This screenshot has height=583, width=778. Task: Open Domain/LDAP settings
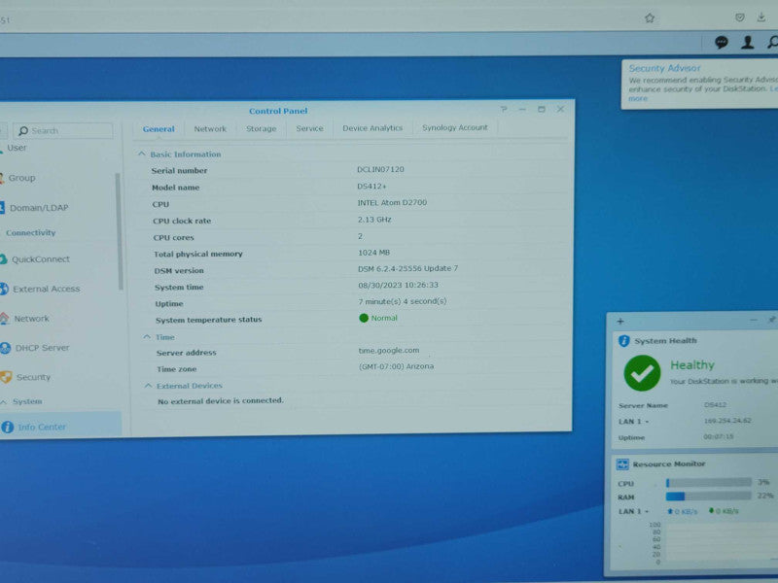click(39, 208)
